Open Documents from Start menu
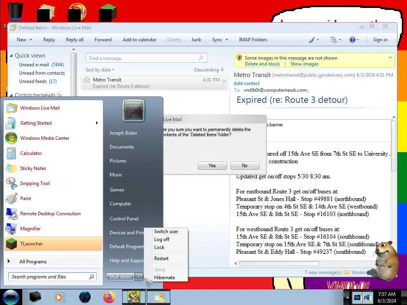Screen dimensions: 407x305 [122, 147]
